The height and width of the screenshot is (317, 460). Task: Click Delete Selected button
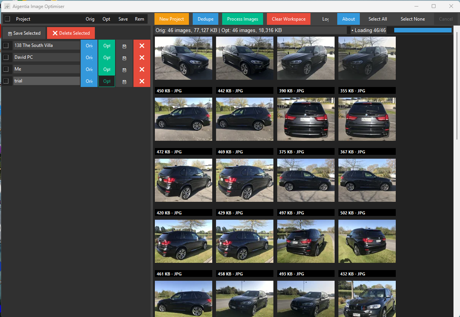pos(71,33)
